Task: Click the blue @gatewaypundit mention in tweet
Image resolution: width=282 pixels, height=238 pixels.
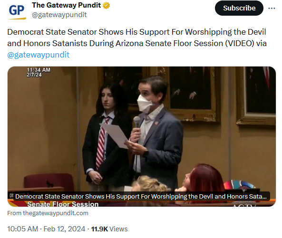Action: click(x=39, y=55)
